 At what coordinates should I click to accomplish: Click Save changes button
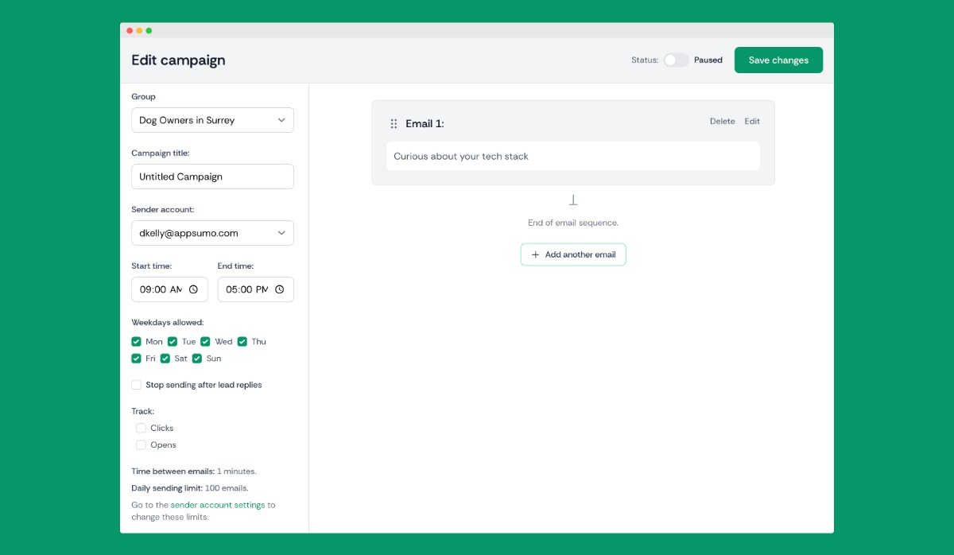(x=778, y=60)
